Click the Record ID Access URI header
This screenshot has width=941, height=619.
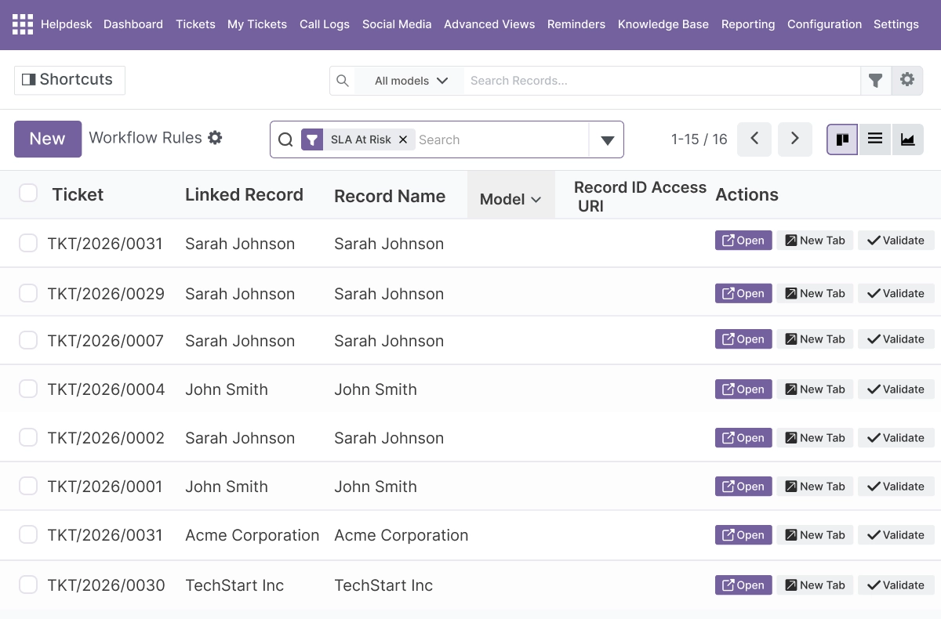point(640,197)
